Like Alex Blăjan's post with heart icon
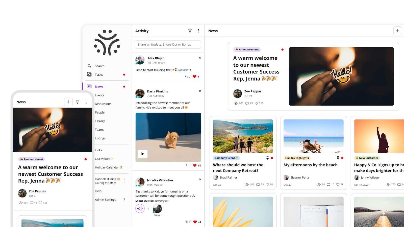 coord(194,77)
